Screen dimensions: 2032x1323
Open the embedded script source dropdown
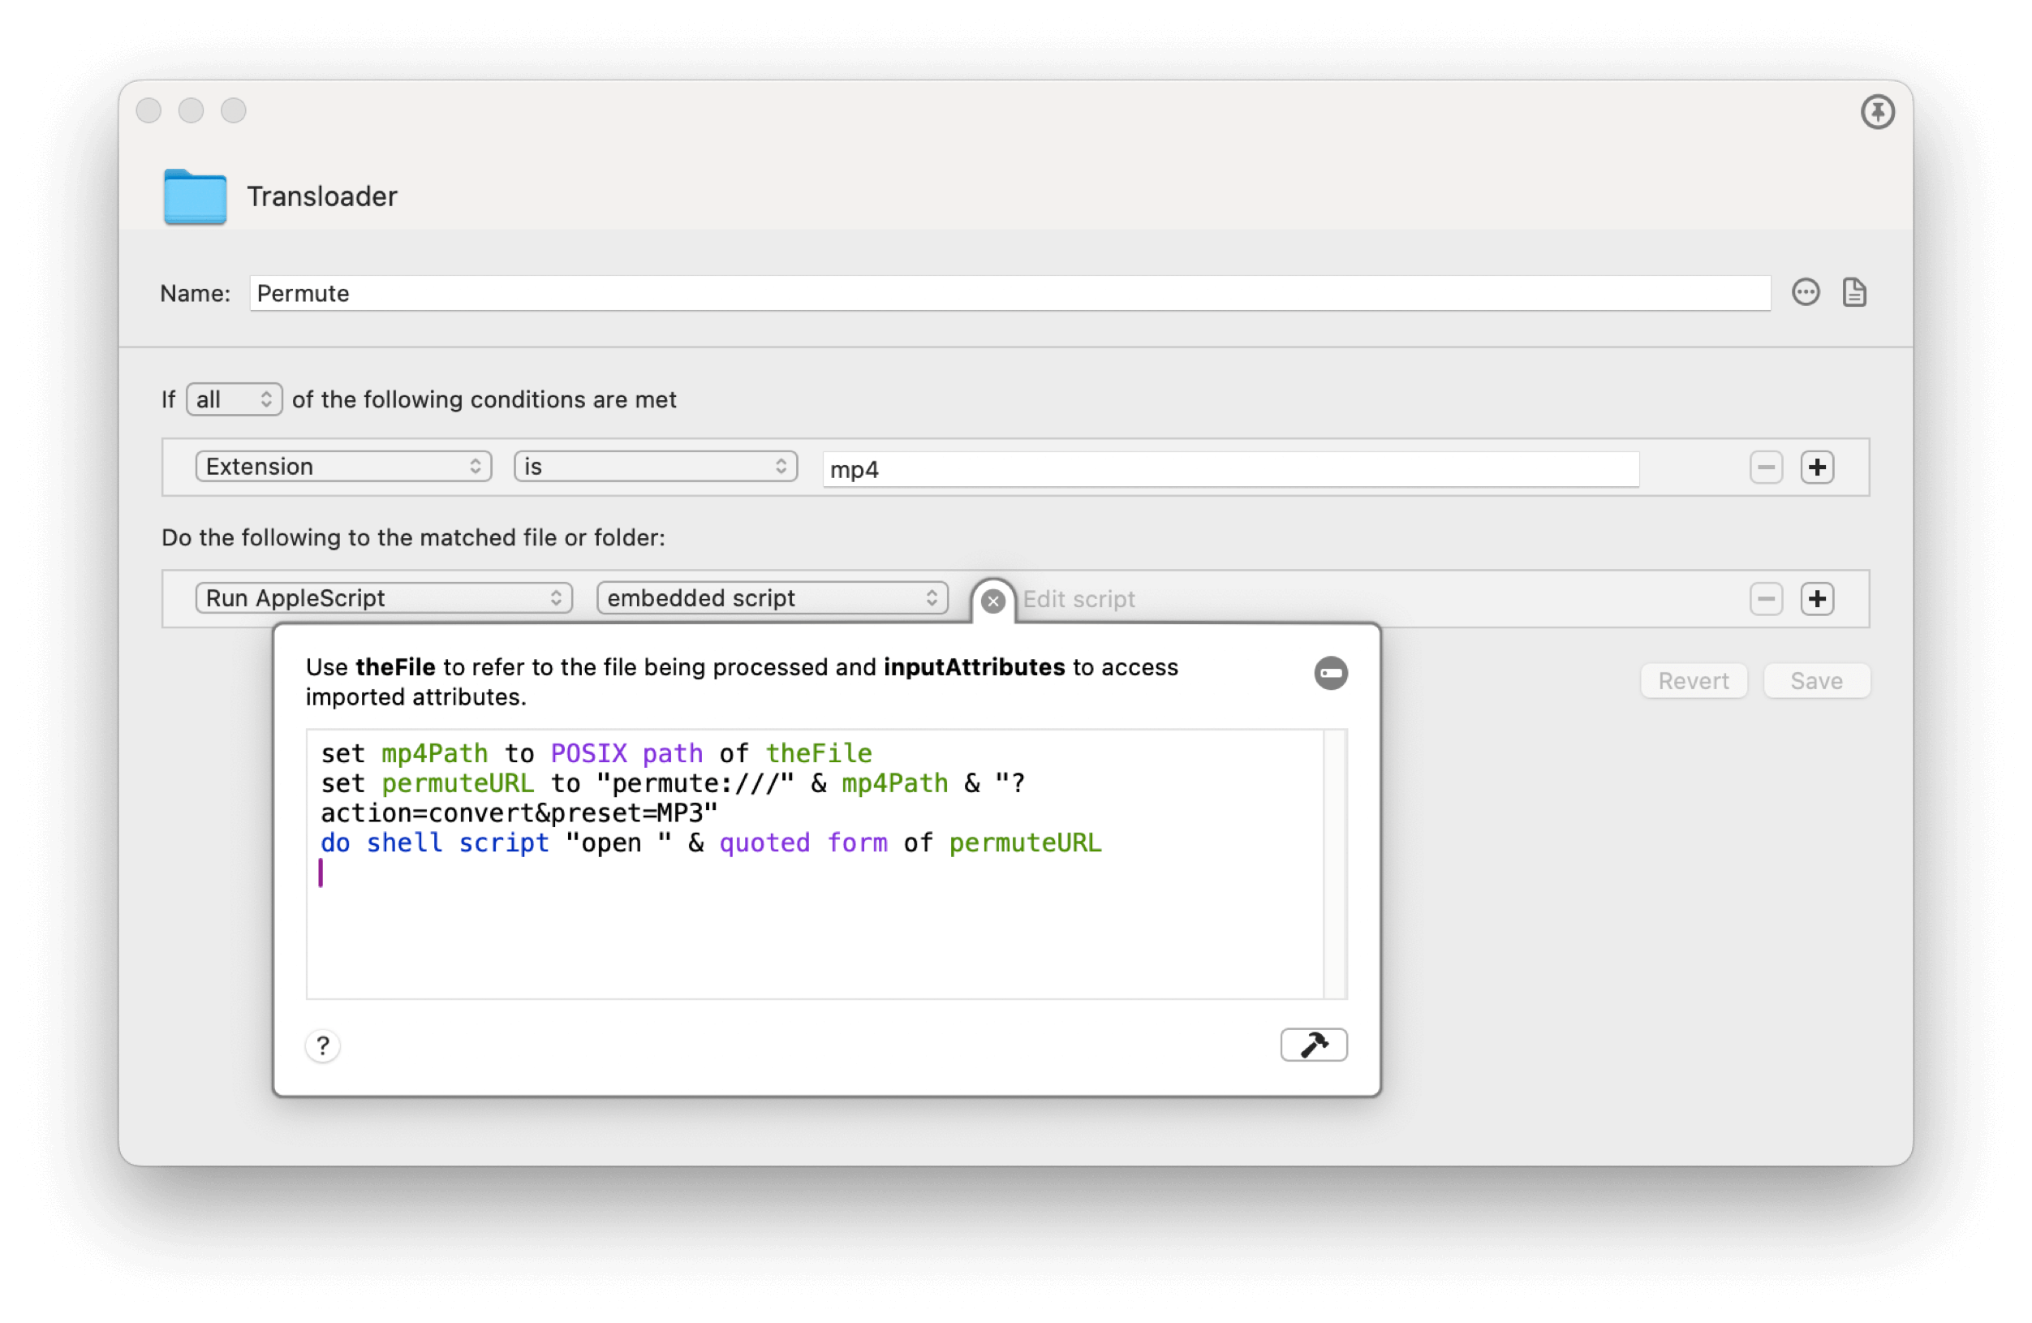(772, 599)
